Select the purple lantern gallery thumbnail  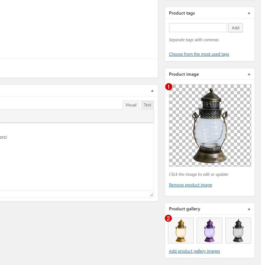(x=209, y=231)
